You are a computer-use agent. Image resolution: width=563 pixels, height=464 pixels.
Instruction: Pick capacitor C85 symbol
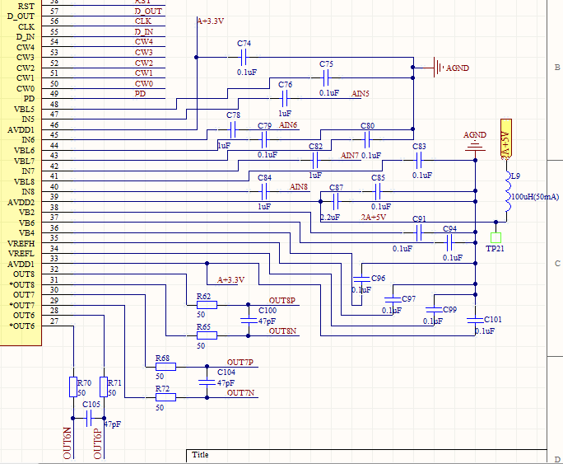(x=377, y=191)
